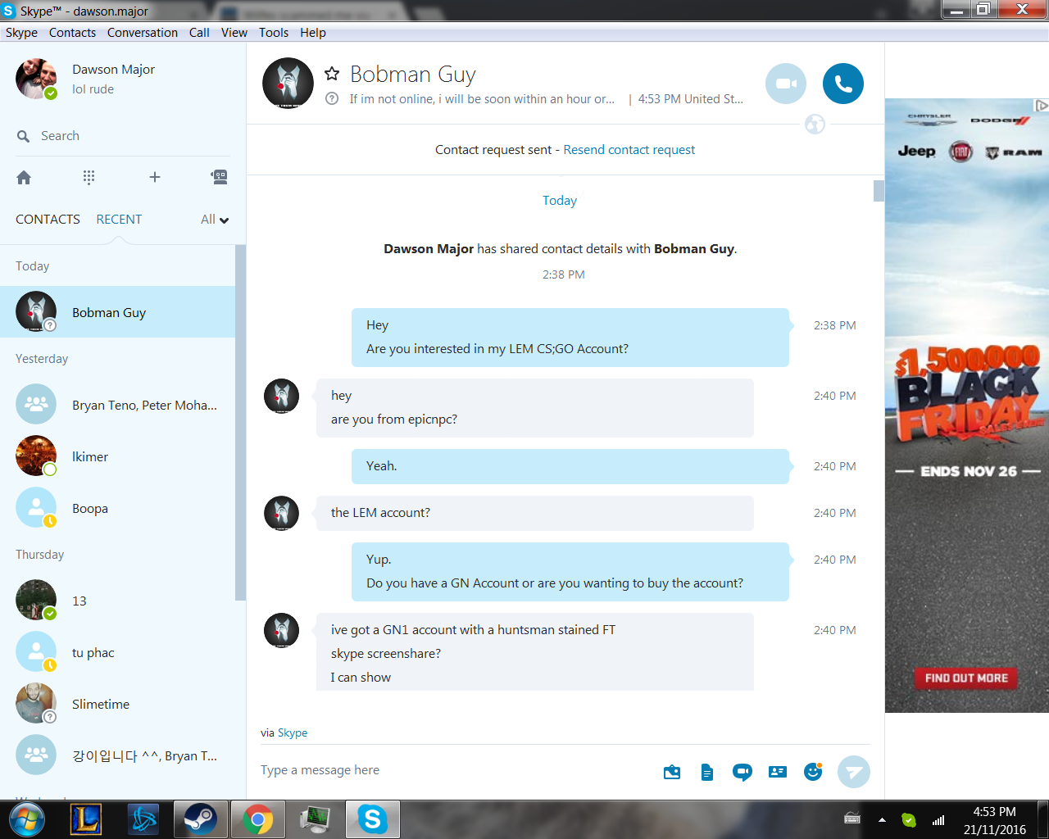Click Bobman Guy's avatar beside 'hey' message
Viewport: 1049px width, 839px height.
click(281, 396)
